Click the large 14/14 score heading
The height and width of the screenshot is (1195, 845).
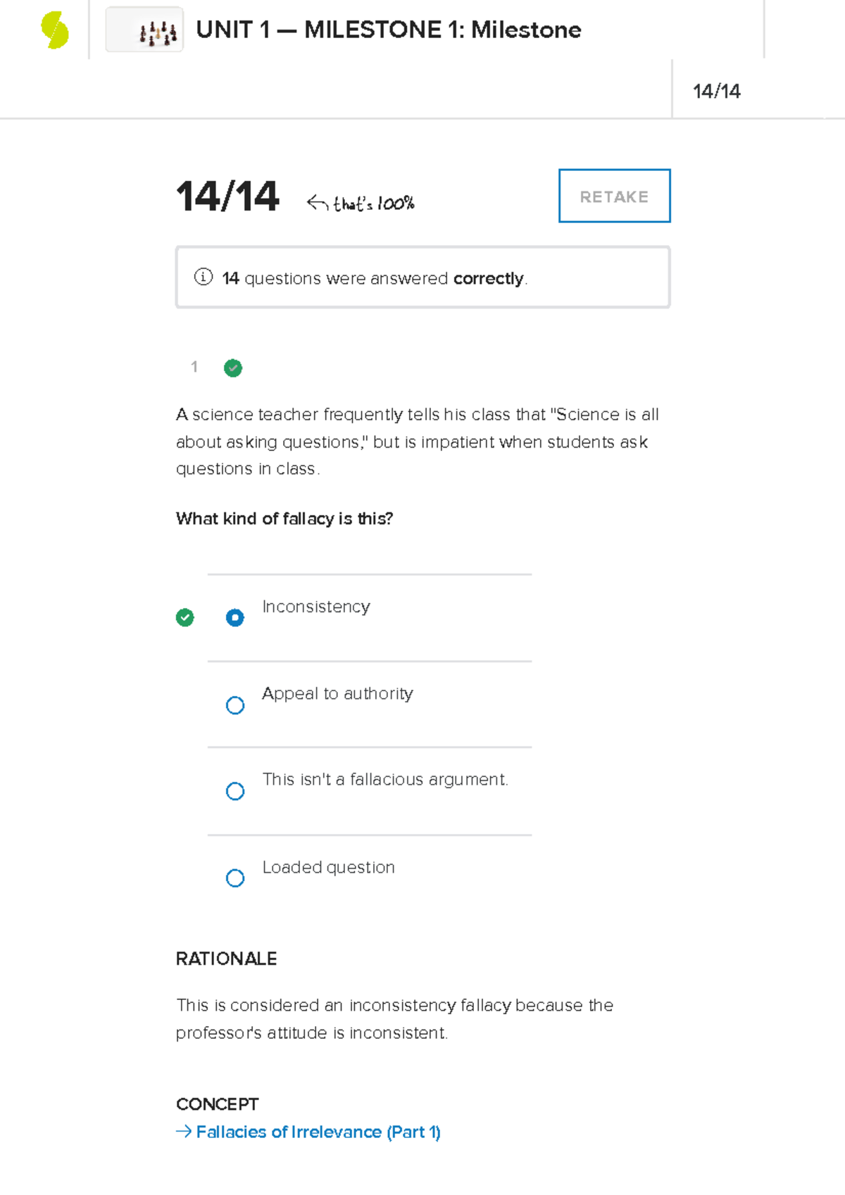click(227, 196)
